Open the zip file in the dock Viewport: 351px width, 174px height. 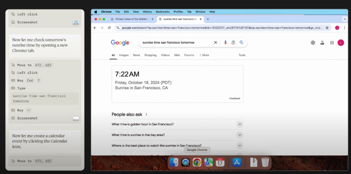click(x=254, y=162)
